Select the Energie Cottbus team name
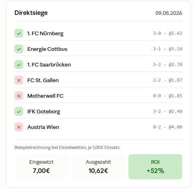Screen dimensions: 193x189 click(x=47, y=49)
